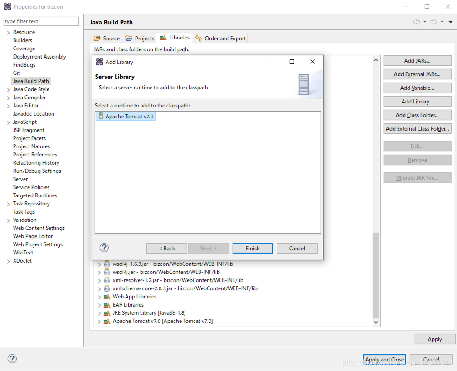Click the Apply button

tap(435, 339)
